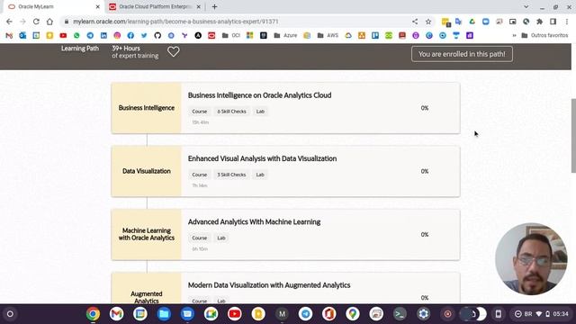Image resolution: width=576 pixels, height=324 pixels.
Task: Open the AWS bookmarks folder
Action: coord(328,36)
